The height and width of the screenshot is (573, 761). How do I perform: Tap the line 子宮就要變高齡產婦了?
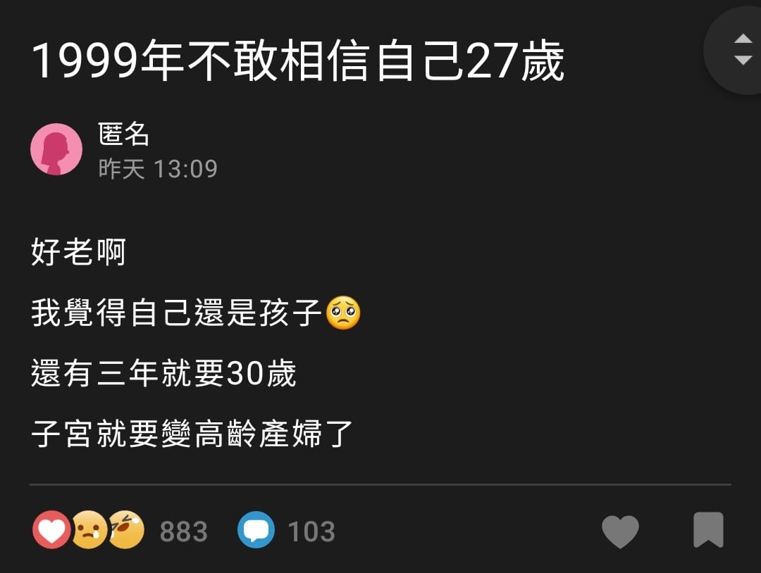pos(192,434)
